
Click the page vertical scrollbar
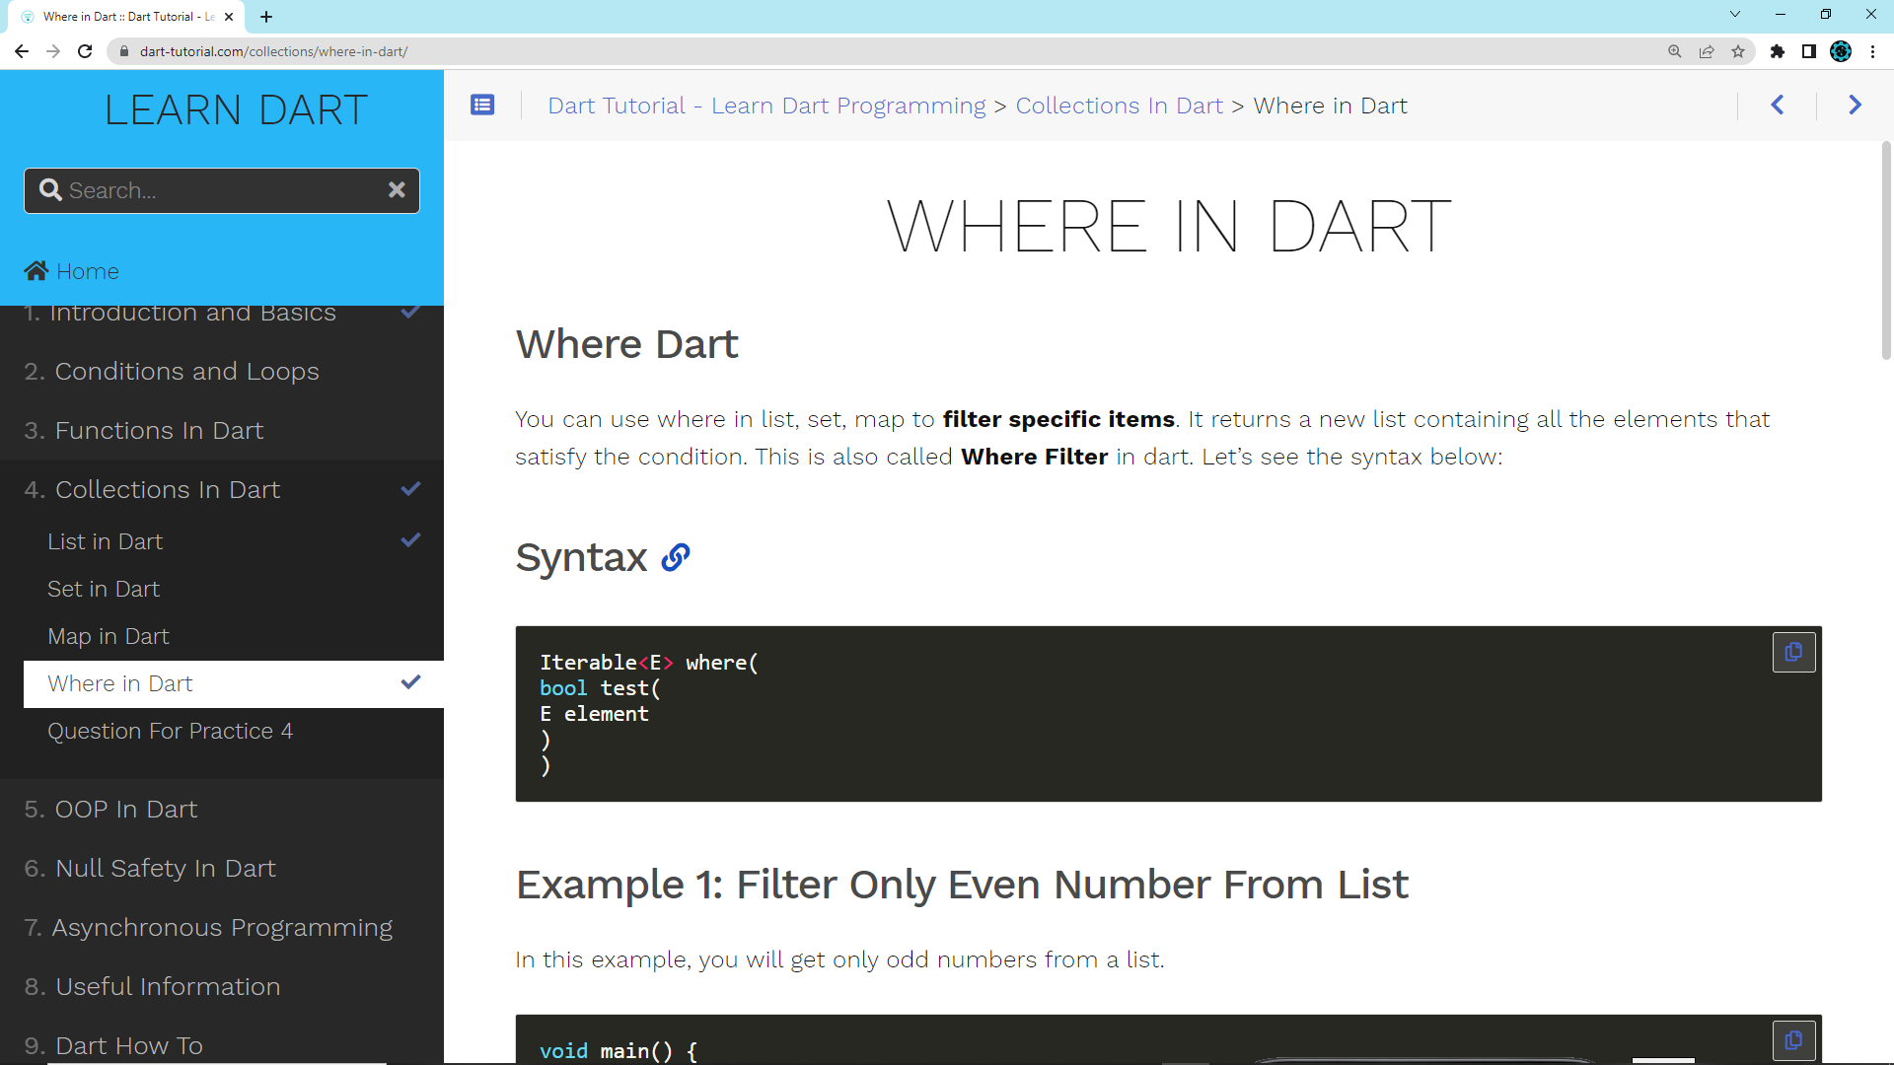[1886, 250]
